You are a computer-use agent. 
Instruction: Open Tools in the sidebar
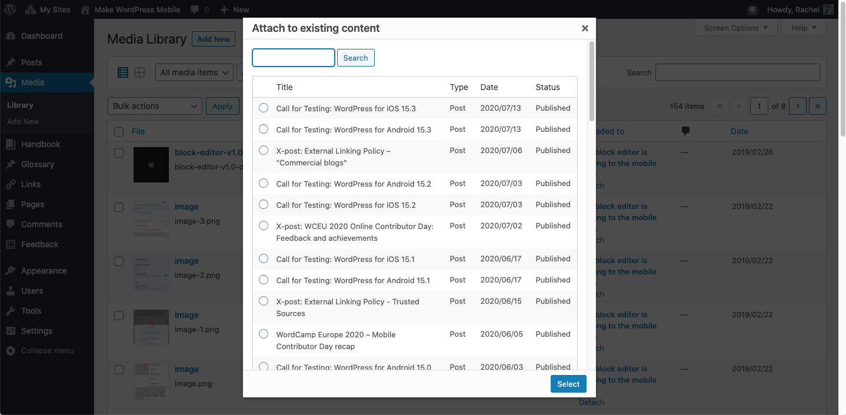[47, 311]
